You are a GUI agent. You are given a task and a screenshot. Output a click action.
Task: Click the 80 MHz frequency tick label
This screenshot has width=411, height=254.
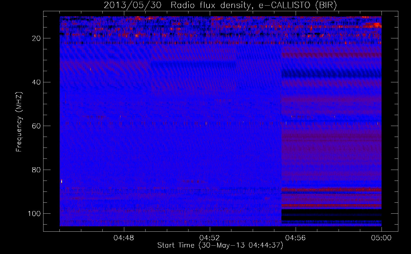coord(37,170)
